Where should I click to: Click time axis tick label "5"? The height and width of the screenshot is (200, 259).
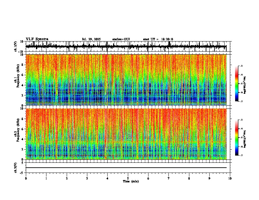(128, 178)
